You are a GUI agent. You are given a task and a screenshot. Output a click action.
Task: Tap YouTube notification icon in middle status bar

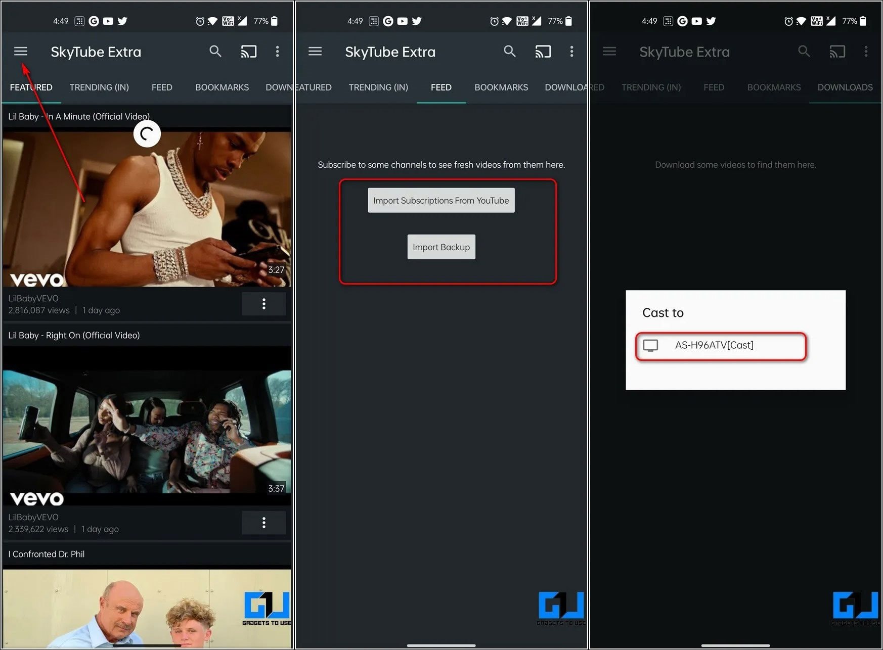(403, 21)
